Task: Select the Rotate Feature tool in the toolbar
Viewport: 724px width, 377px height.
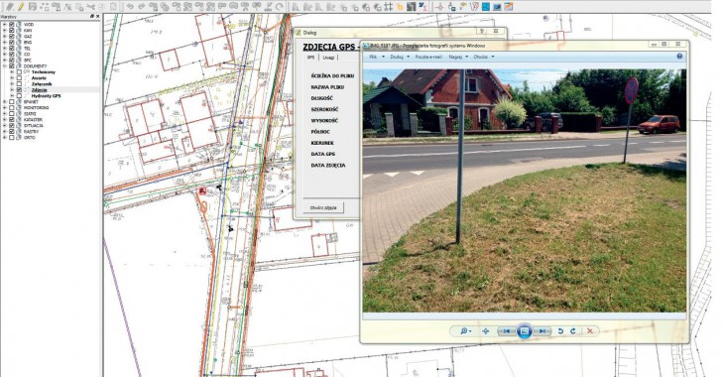Action: pyautogui.click(x=279, y=7)
